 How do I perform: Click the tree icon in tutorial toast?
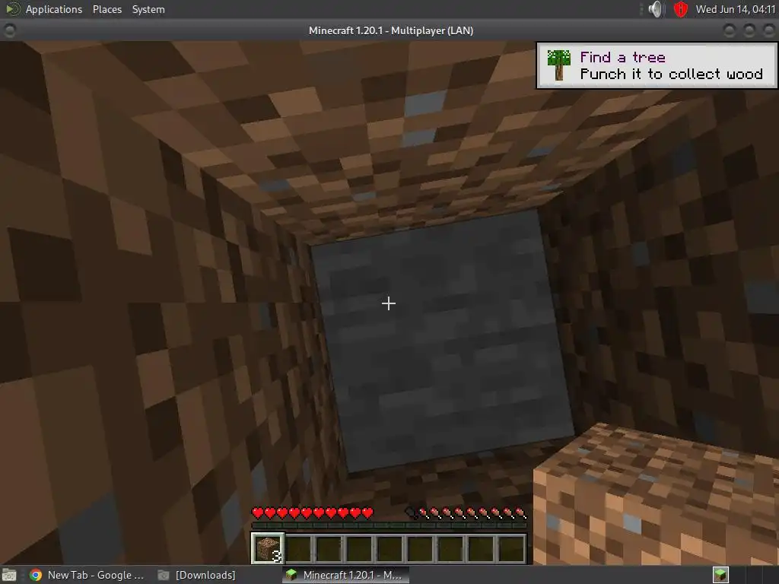(x=558, y=65)
